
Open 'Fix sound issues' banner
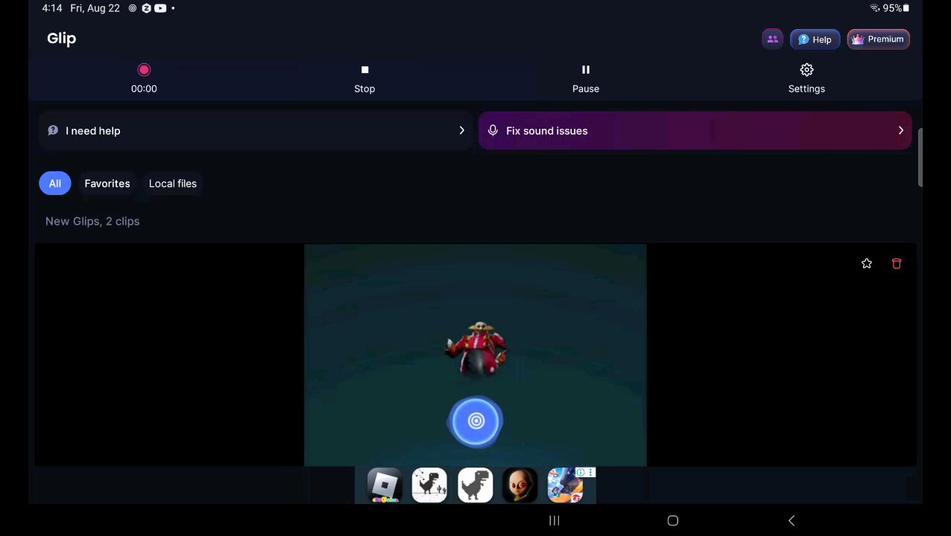coord(695,131)
